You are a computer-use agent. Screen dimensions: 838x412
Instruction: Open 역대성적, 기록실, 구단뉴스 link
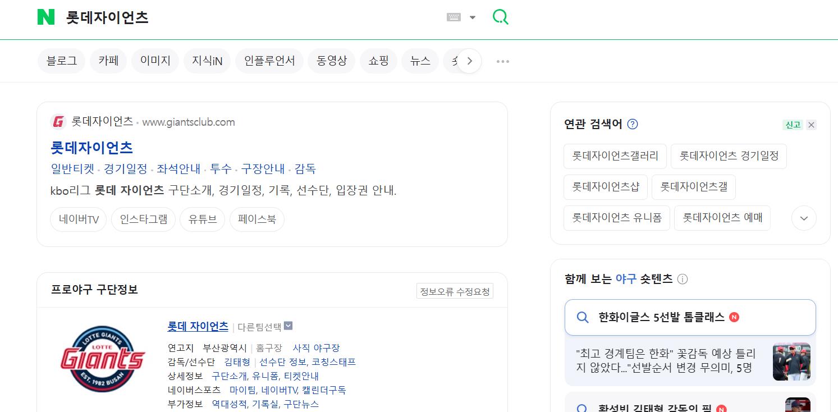coord(265,404)
